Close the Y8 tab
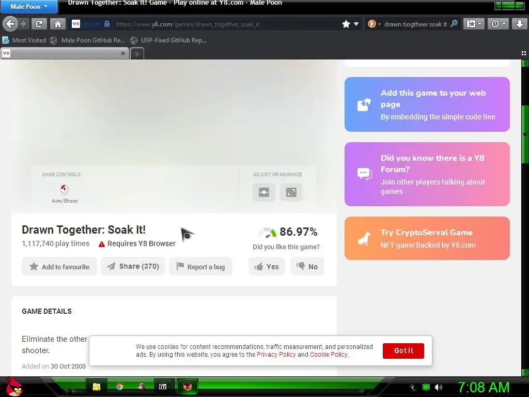The height and width of the screenshot is (397, 529). (123, 53)
